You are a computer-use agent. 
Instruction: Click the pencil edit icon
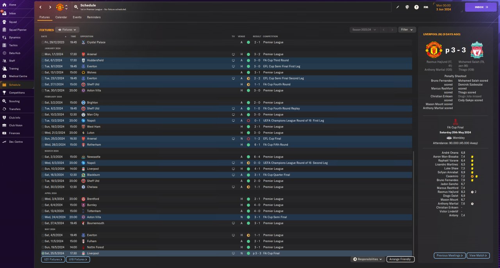pyautogui.click(x=398, y=7)
